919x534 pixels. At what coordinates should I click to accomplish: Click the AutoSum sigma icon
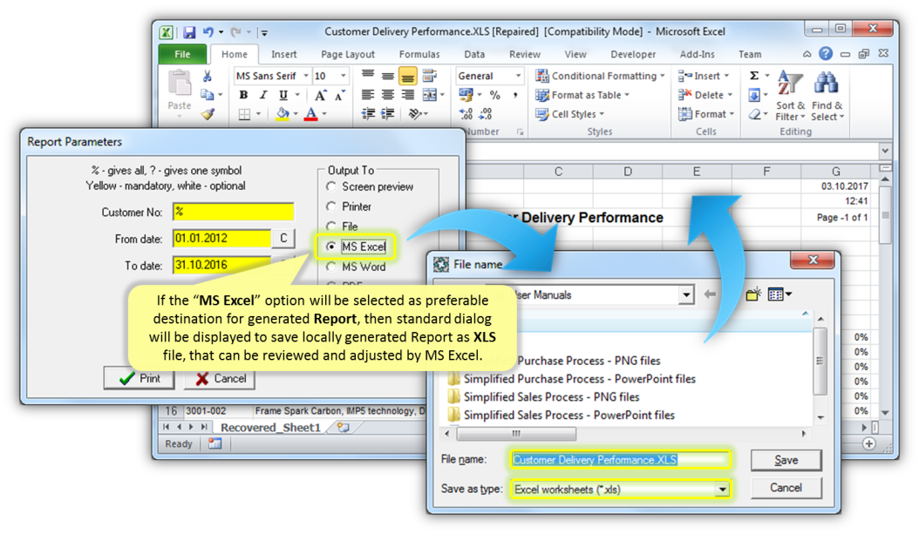pyautogui.click(x=753, y=76)
